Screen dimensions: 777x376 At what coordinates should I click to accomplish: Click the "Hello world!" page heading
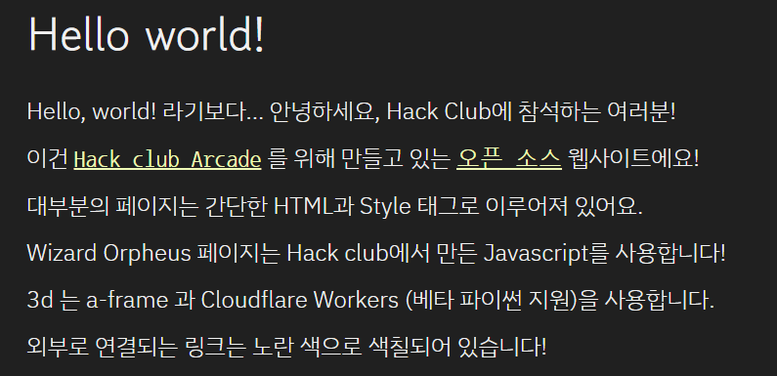[x=147, y=33]
